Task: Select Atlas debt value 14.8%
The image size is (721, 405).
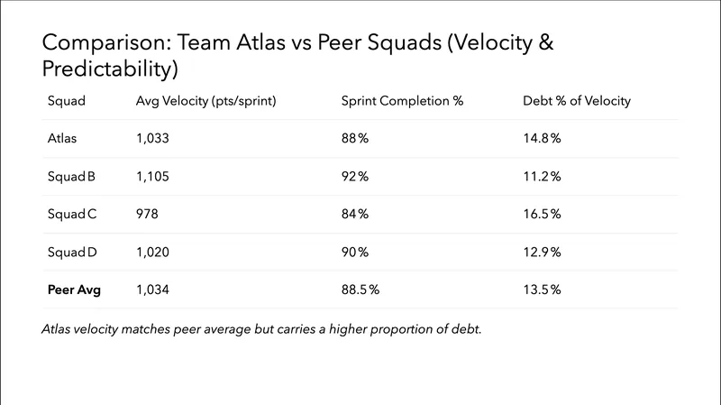Action: click(543, 139)
